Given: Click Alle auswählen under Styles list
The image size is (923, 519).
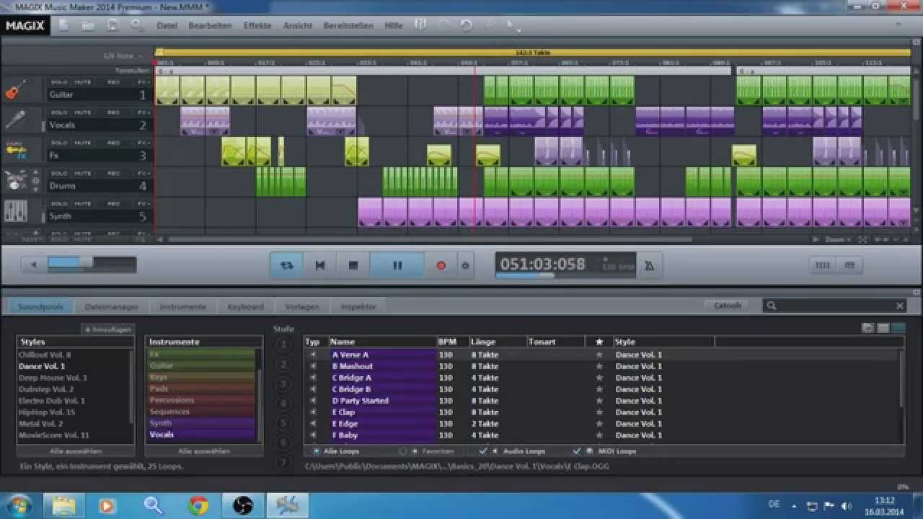Looking at the screenshot, I should click(76, 451).
